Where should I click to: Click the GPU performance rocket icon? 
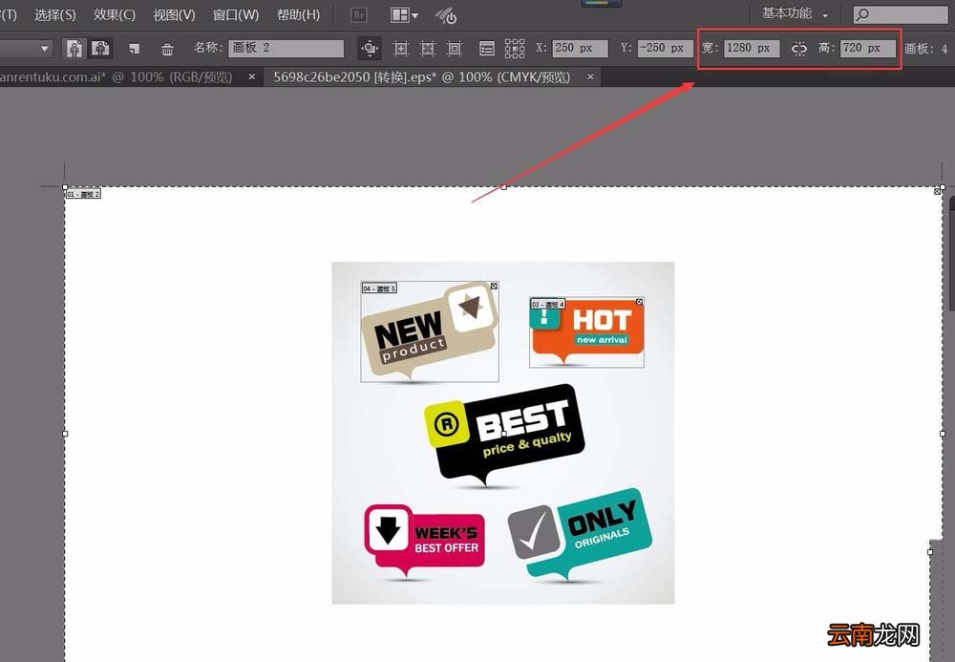(x=446, y=16)
